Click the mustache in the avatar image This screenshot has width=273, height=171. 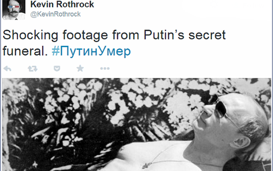14,12
